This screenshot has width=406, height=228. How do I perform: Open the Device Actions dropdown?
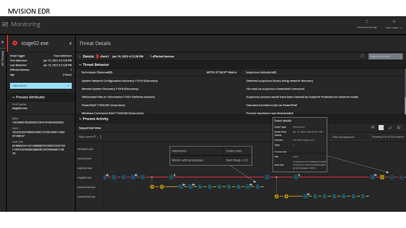point(385,56)
